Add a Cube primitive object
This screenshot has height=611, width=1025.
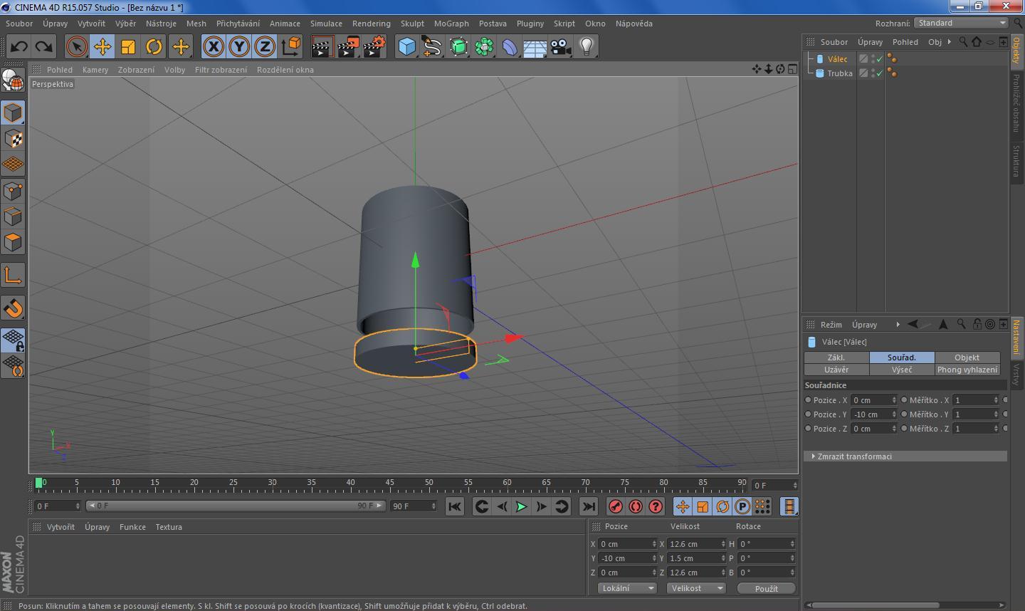(406, 47)
